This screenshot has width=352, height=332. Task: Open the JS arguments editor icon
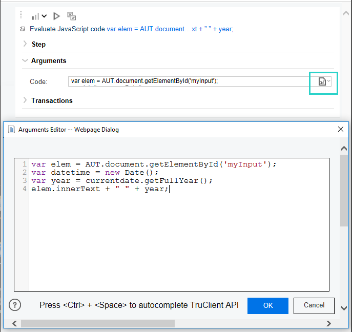pyautogui.click(x=322, y=82)
